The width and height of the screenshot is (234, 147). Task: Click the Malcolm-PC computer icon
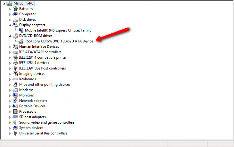(x=9, y=3)
